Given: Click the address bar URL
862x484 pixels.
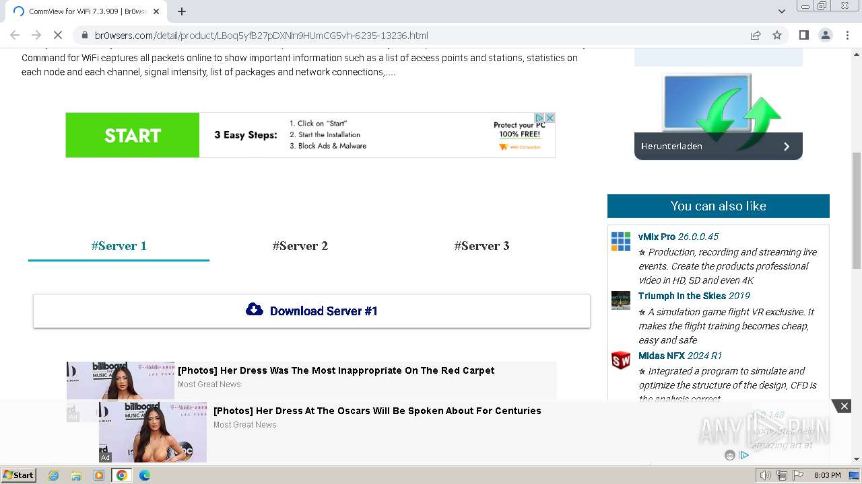Looking at the screenshot, I should [261, 36].
